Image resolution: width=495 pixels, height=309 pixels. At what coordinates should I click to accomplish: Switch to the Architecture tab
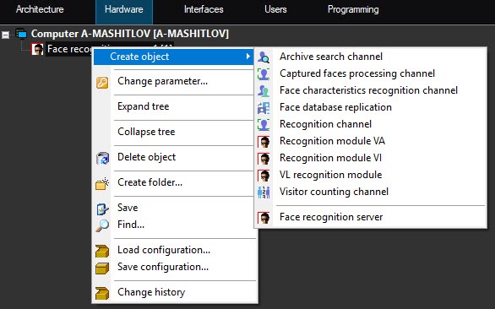[40, 9]
